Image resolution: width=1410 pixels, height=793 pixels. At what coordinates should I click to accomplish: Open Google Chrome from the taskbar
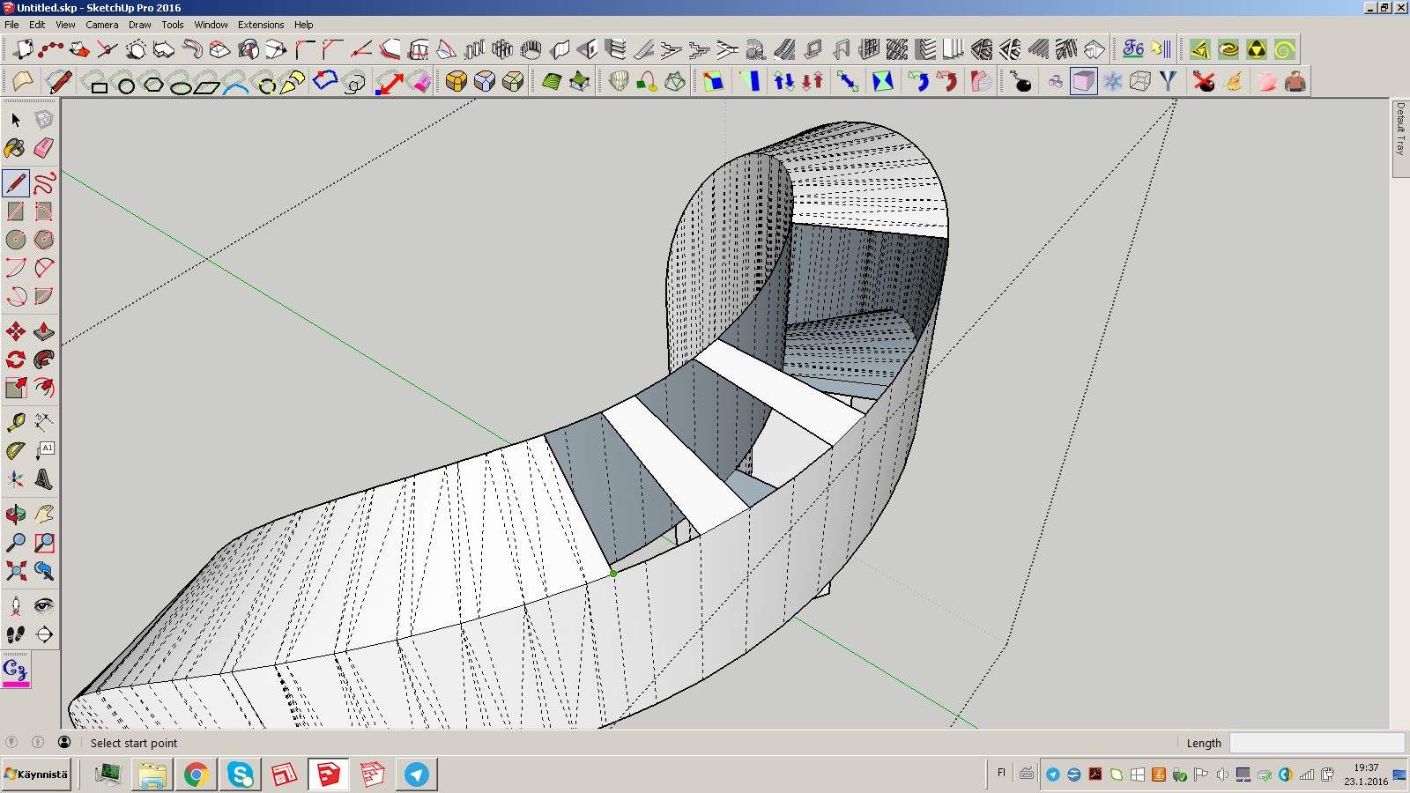[x=196, y=774]
